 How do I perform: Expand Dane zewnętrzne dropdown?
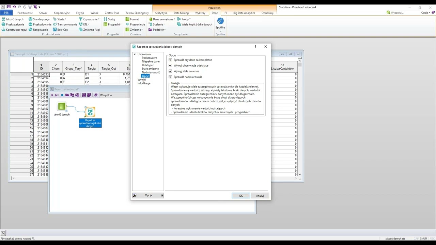[x=162, y=19]
